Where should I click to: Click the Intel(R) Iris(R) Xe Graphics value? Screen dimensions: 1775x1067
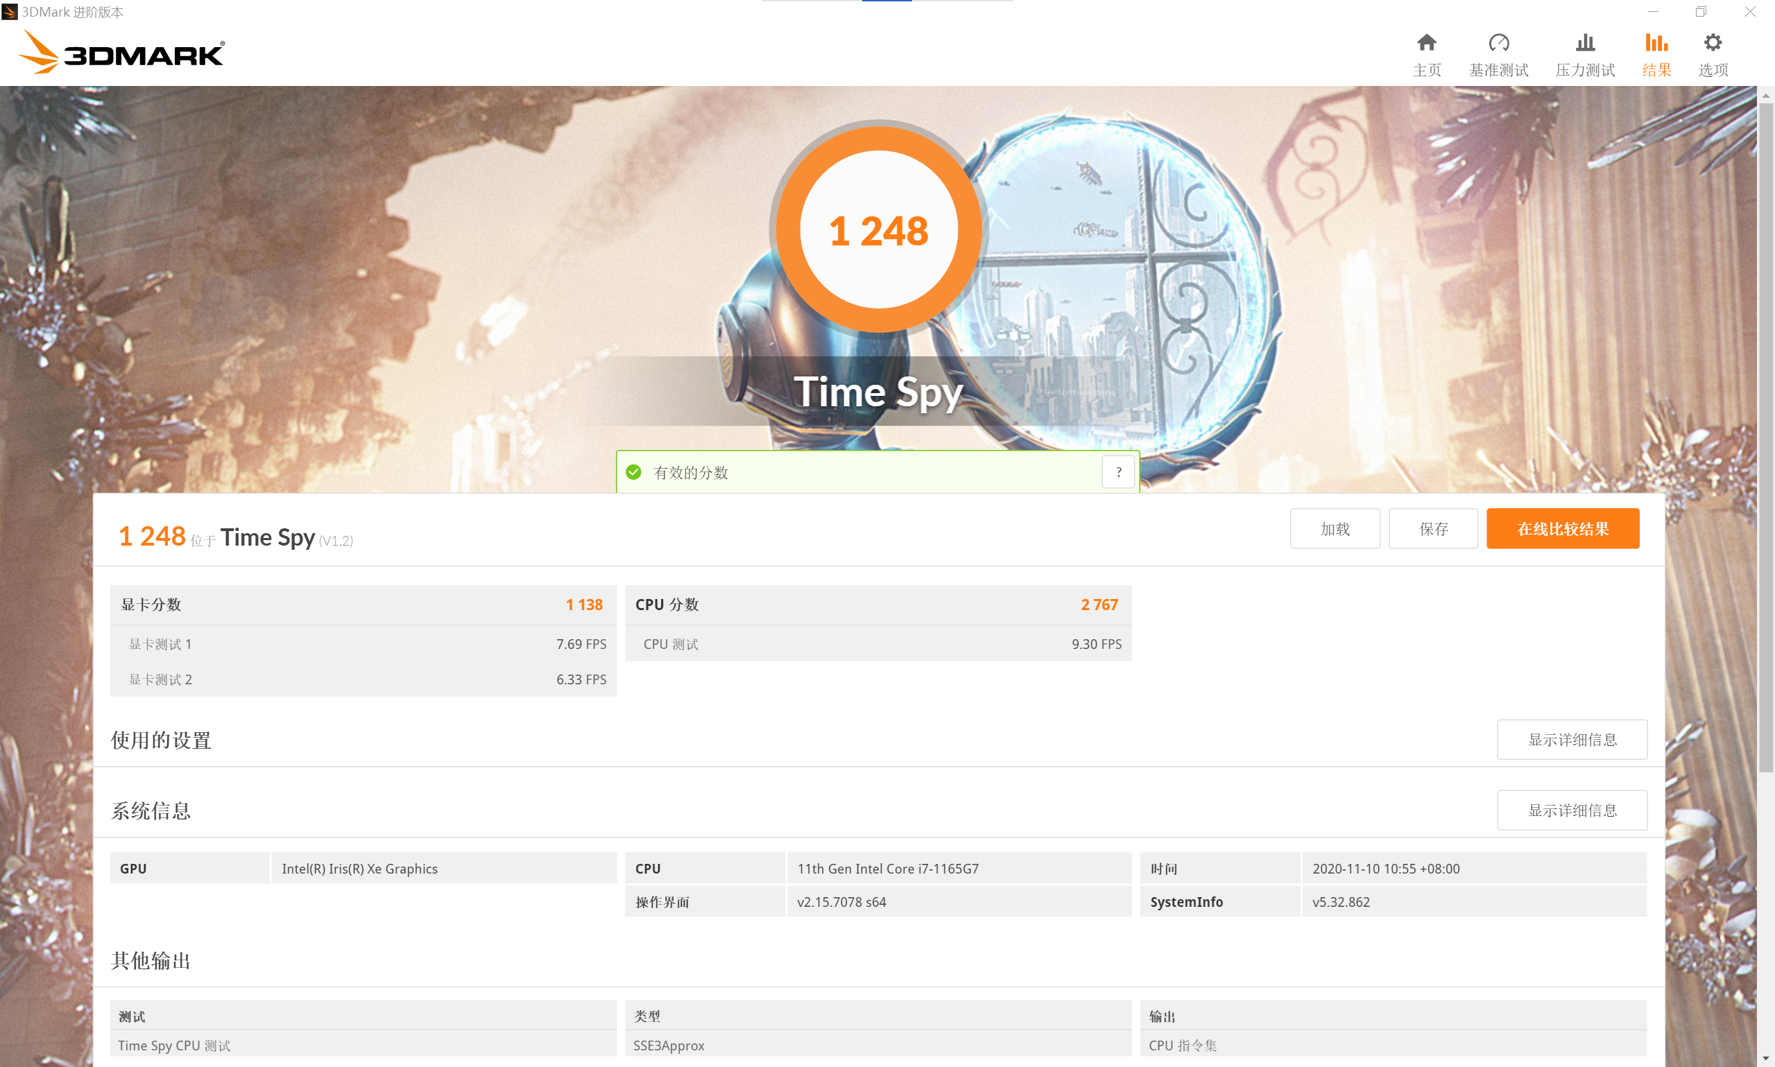coord(444,869)
